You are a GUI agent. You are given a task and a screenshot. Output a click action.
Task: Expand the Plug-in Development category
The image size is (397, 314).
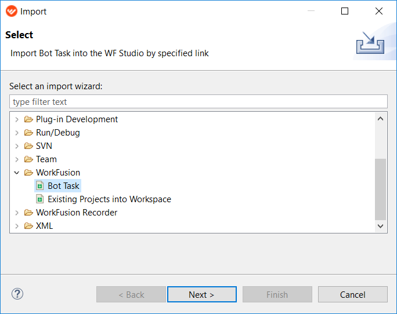coord(17,119)
